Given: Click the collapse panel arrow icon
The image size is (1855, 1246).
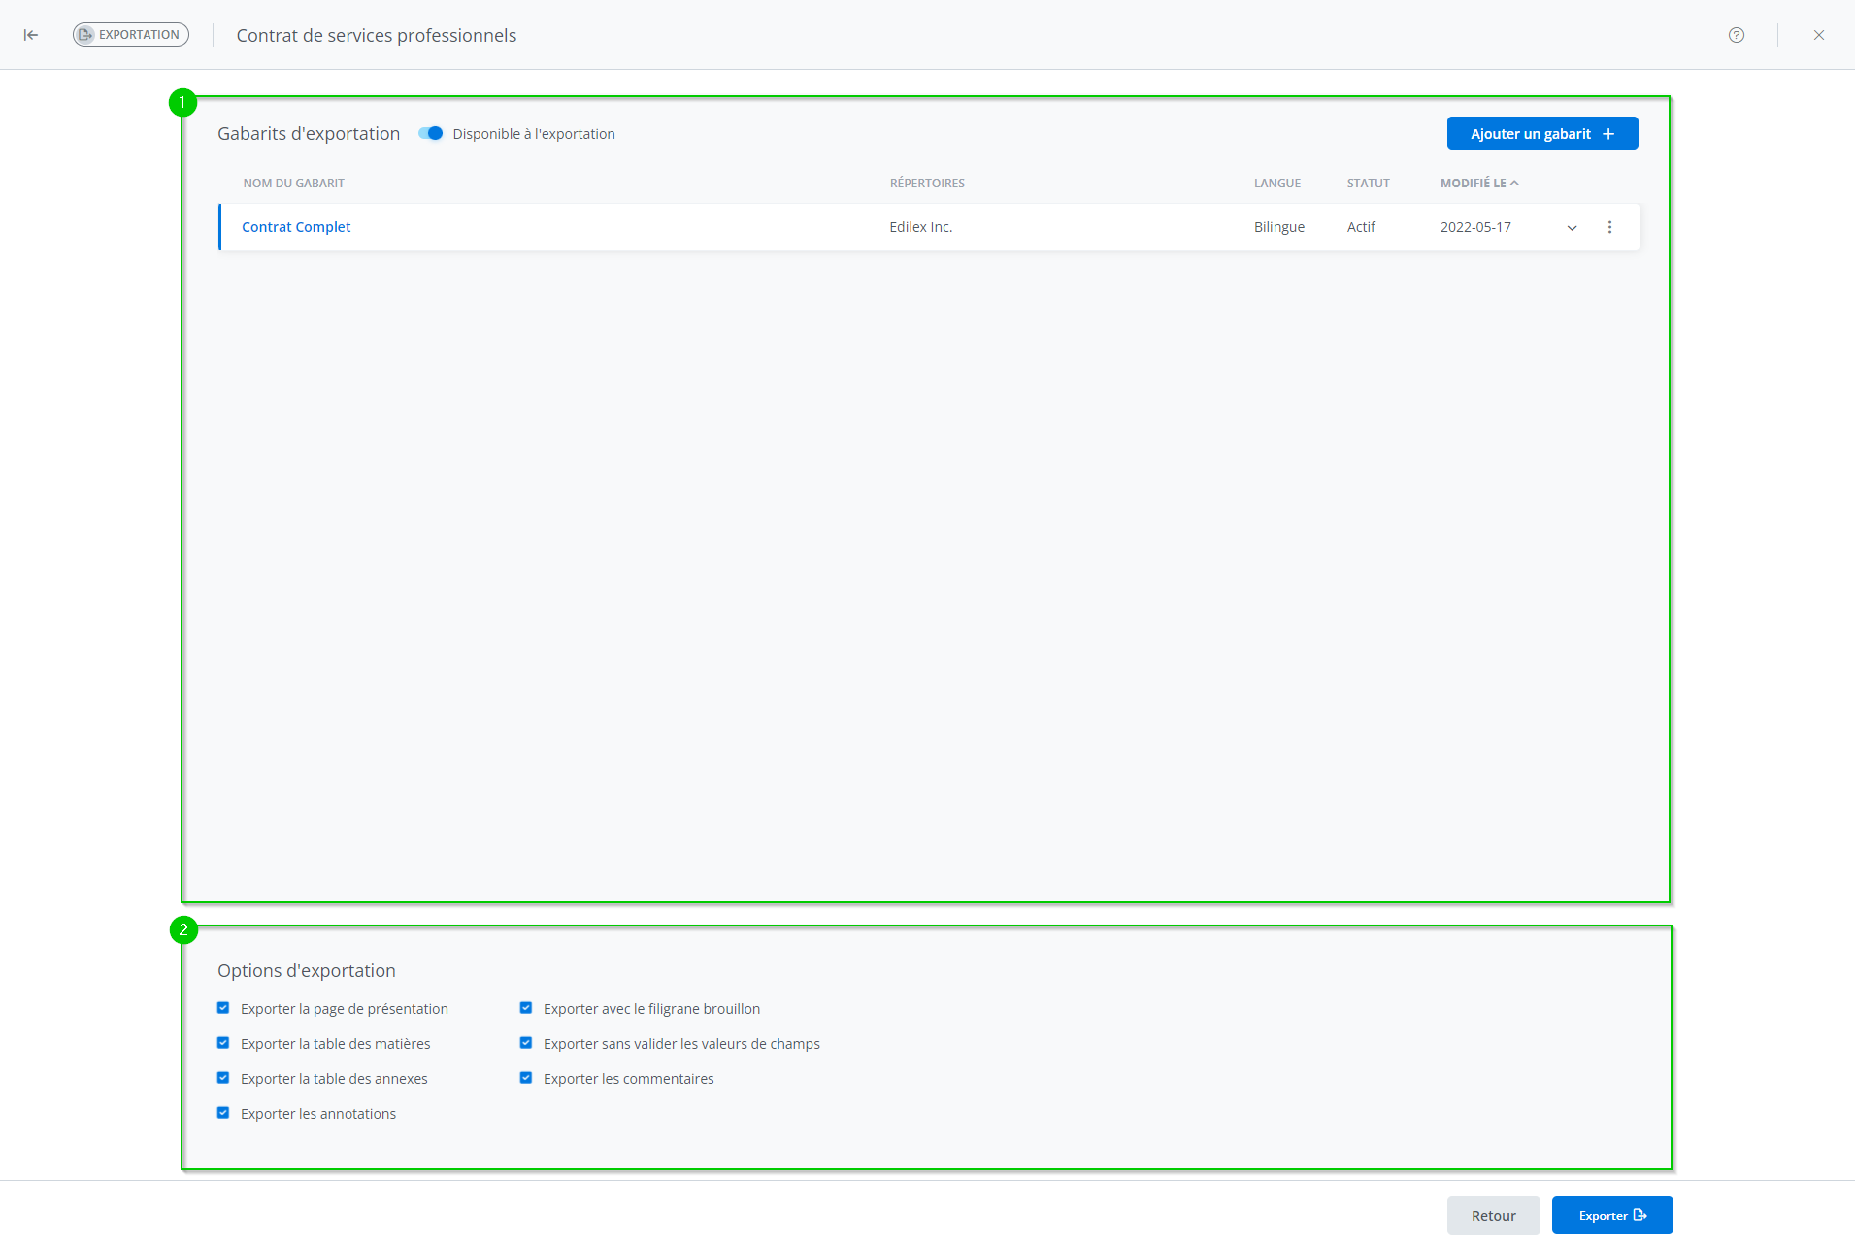Looking at the screenshot, I should pyautogui.click(x=31, y=35).
